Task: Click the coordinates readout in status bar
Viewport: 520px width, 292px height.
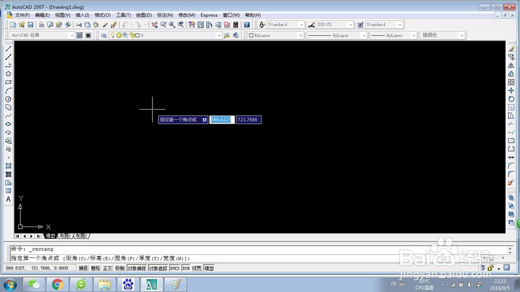Action: coord(41,268)
